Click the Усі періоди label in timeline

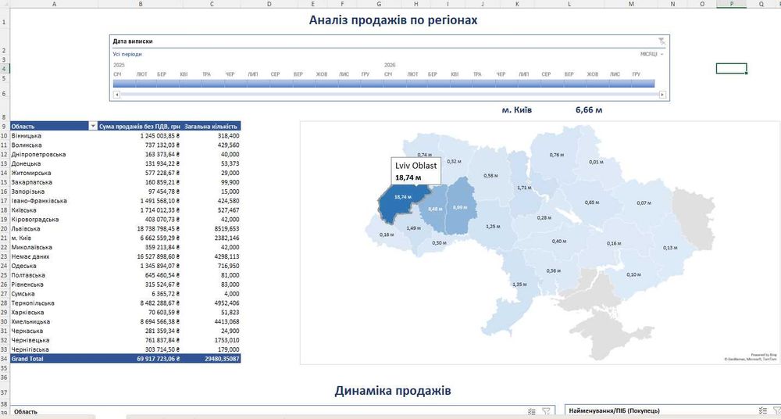(127, 54)
